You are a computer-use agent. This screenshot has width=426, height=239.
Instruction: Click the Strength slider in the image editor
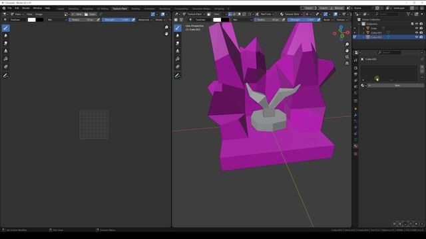click(116, 20)
